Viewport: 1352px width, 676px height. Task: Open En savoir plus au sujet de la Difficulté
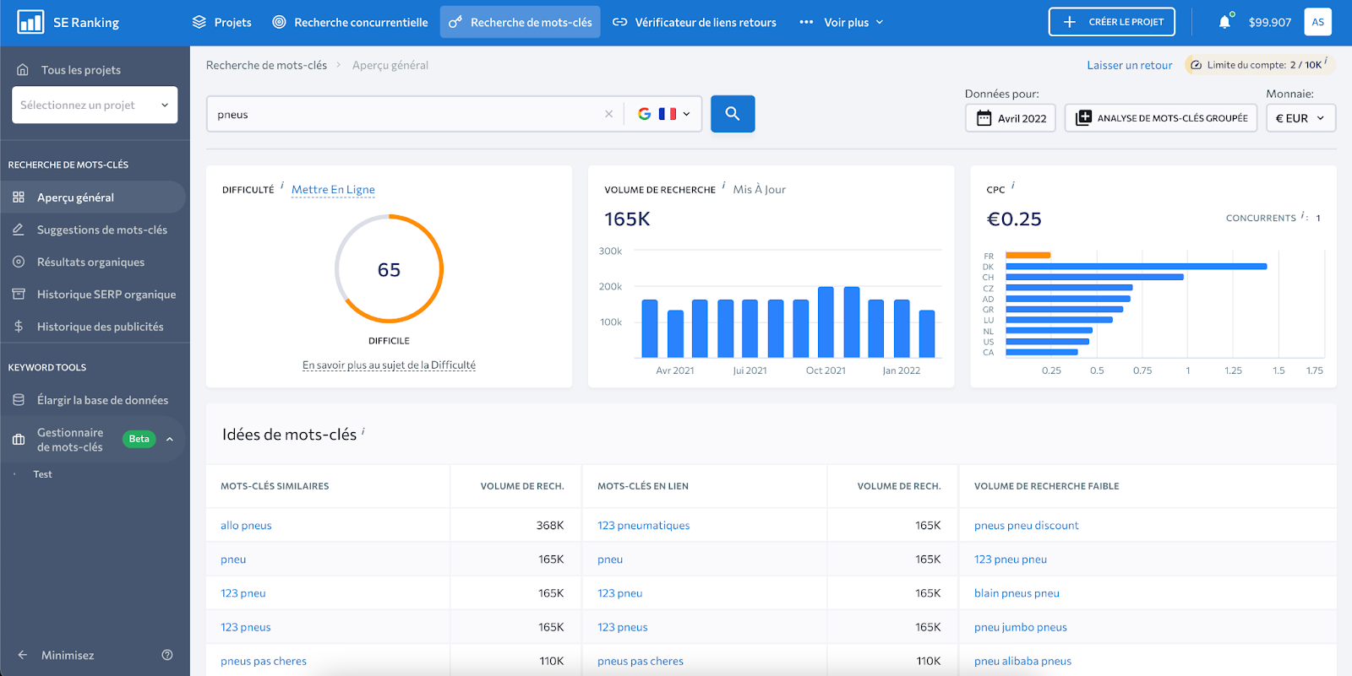(389, 365)
